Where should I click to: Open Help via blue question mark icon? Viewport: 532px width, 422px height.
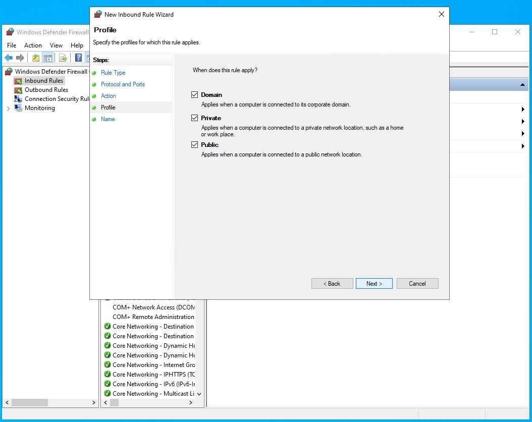coord(78,58)
